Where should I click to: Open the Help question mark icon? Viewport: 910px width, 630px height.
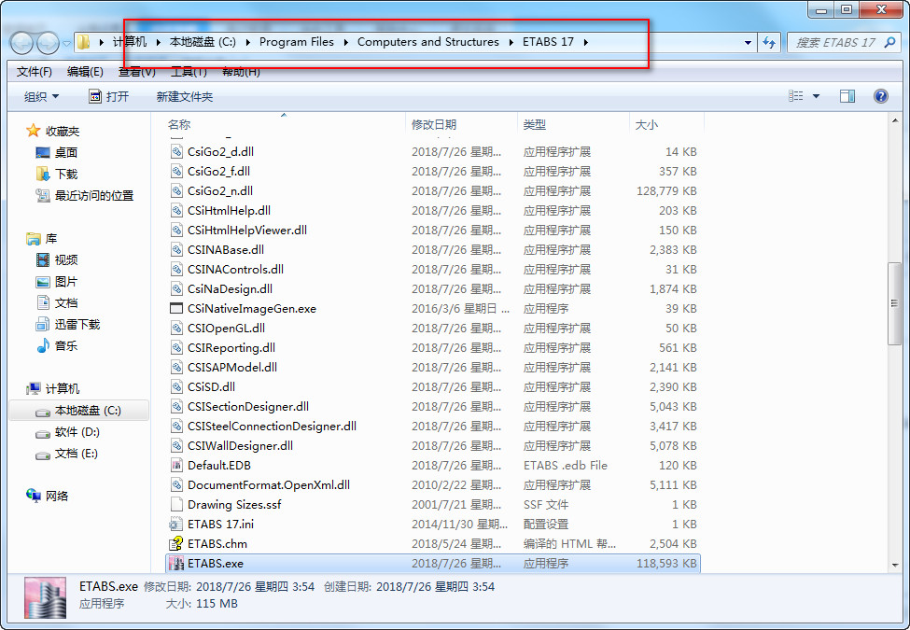[x=880, y=96]
